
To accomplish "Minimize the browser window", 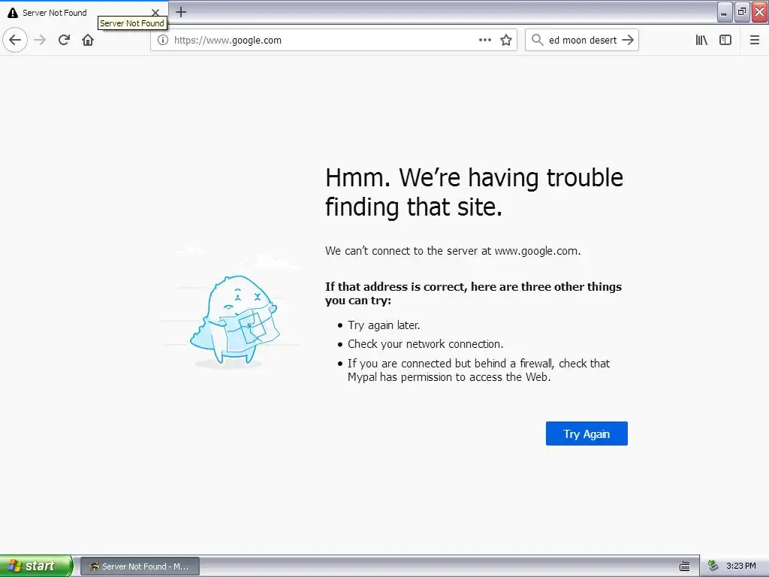I will (725, 12).
